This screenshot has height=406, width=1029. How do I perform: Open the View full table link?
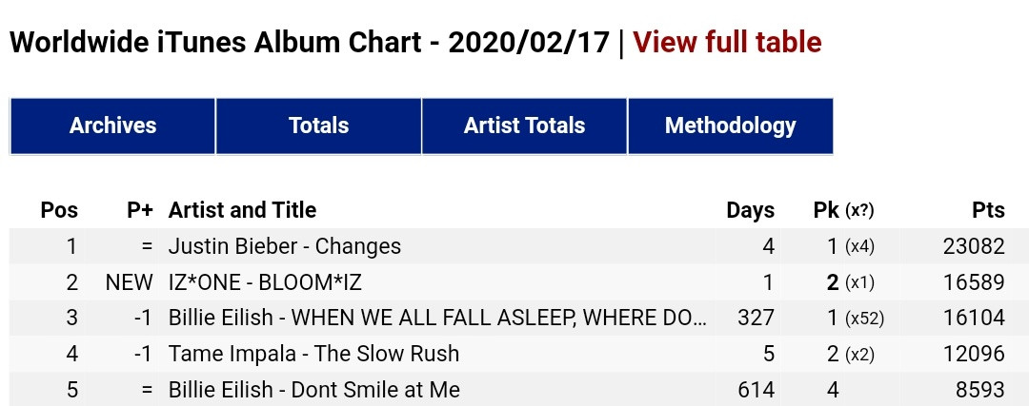(727, 43)
